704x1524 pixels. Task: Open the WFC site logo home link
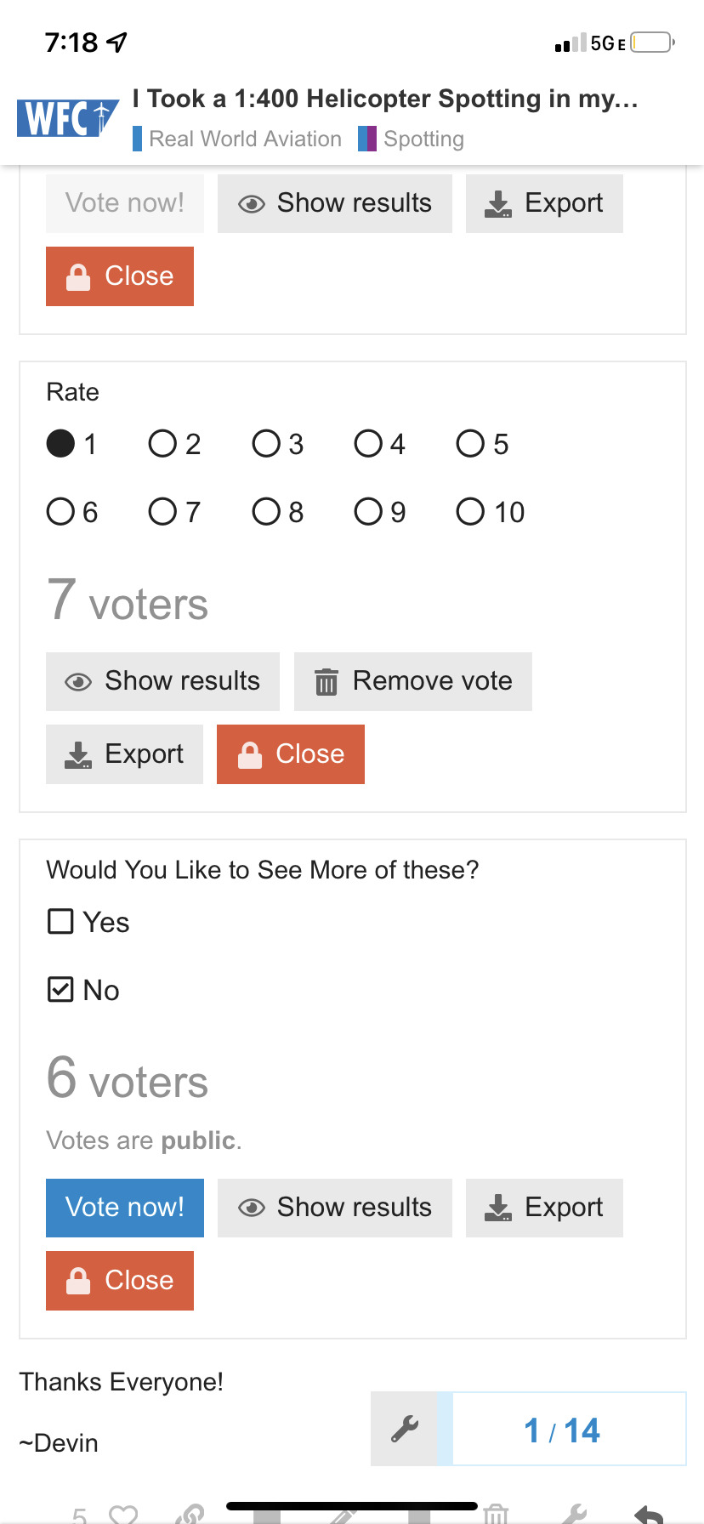tap(67, 117)
